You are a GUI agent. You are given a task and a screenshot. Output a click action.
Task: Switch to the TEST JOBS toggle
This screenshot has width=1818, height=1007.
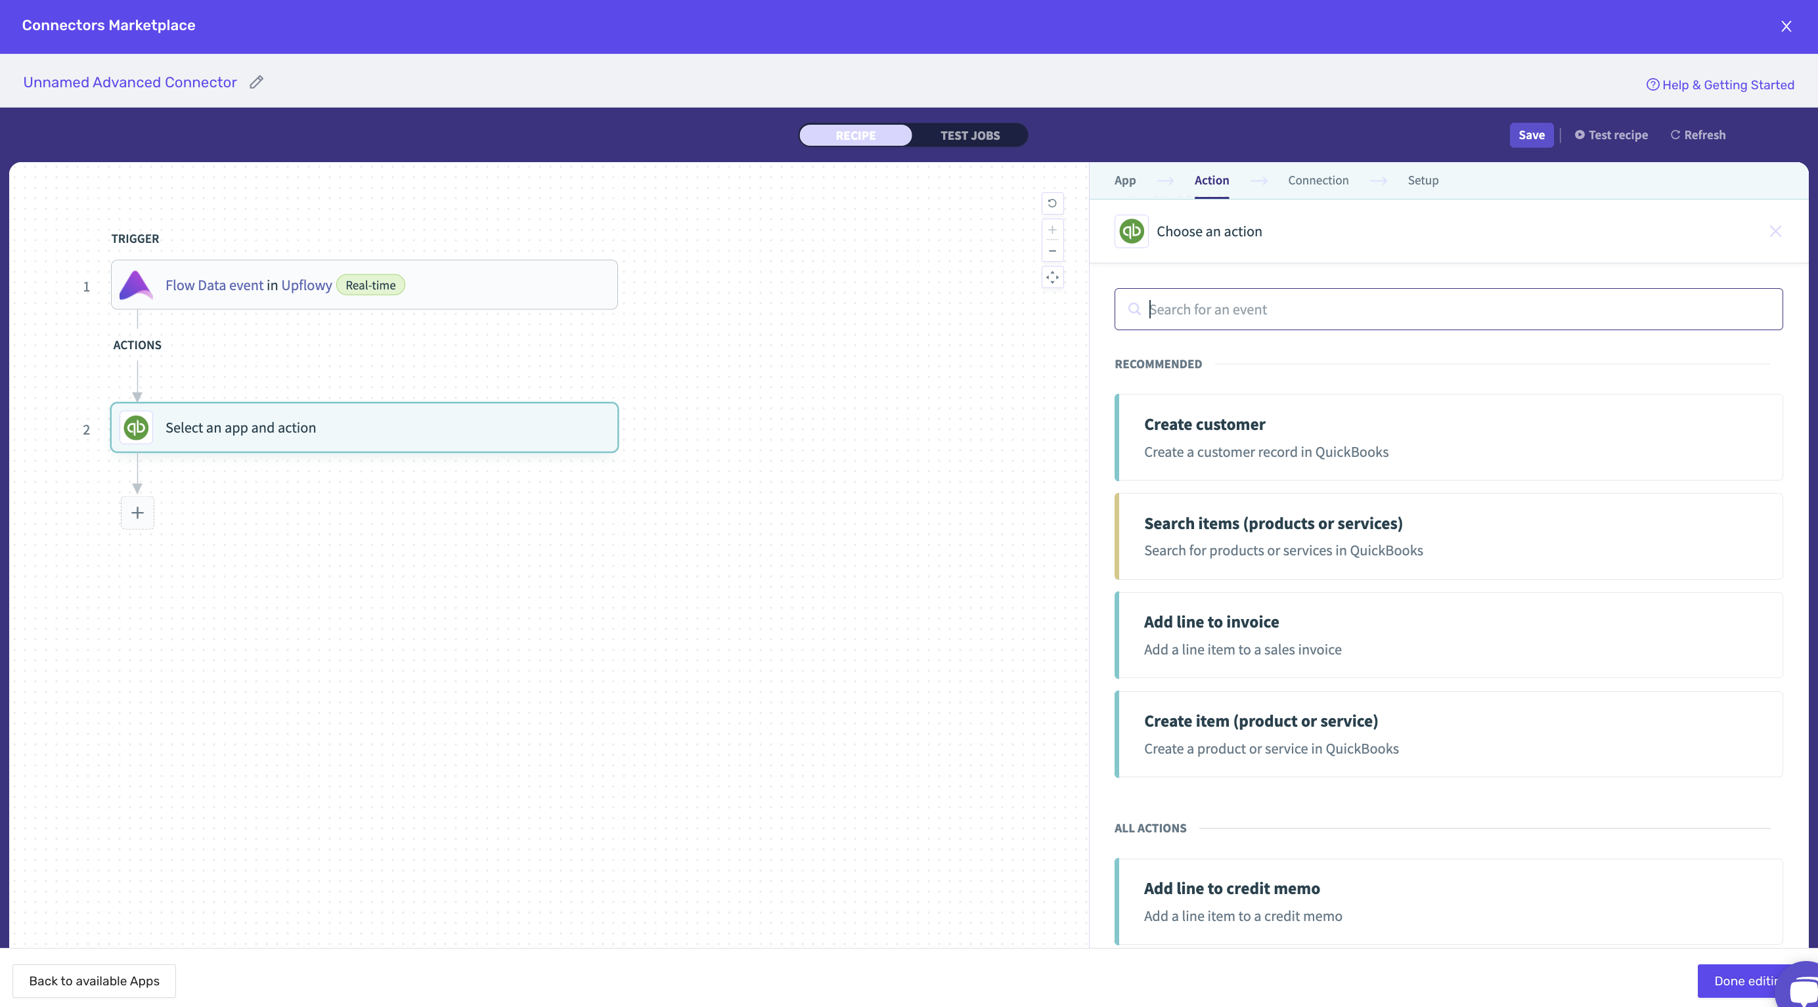coord(969,135)
